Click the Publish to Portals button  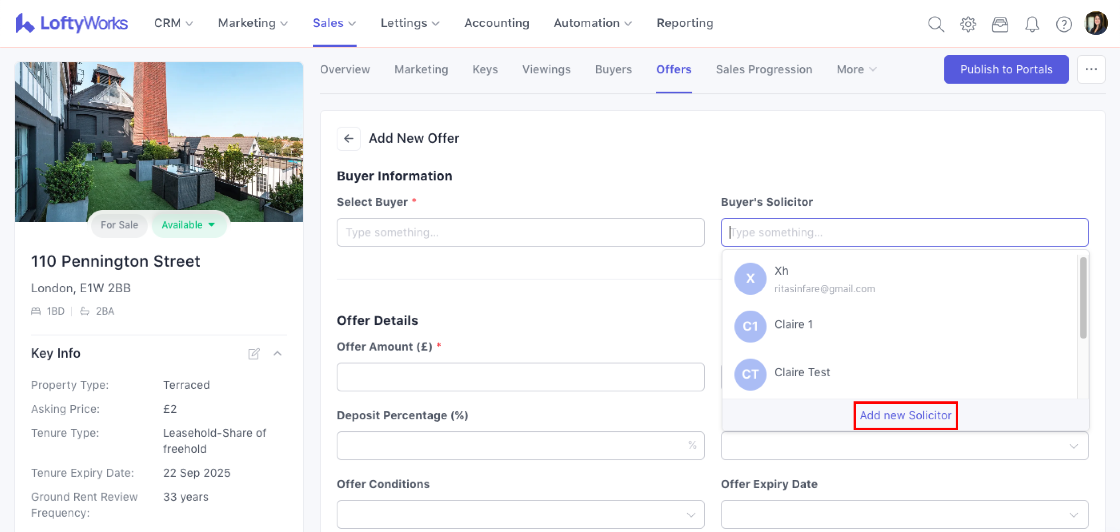(x=1006, y=69)
